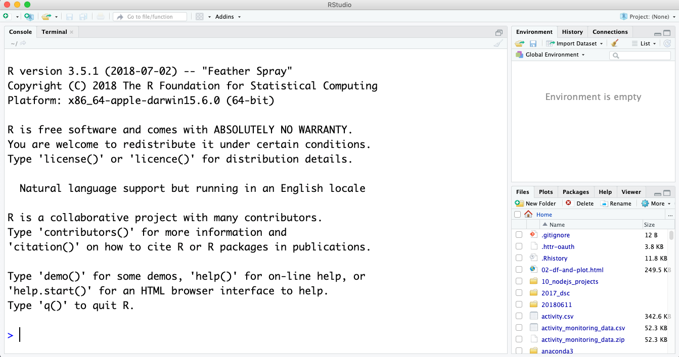Toggle the select-all files checkbox

click(x=517, y=215)
